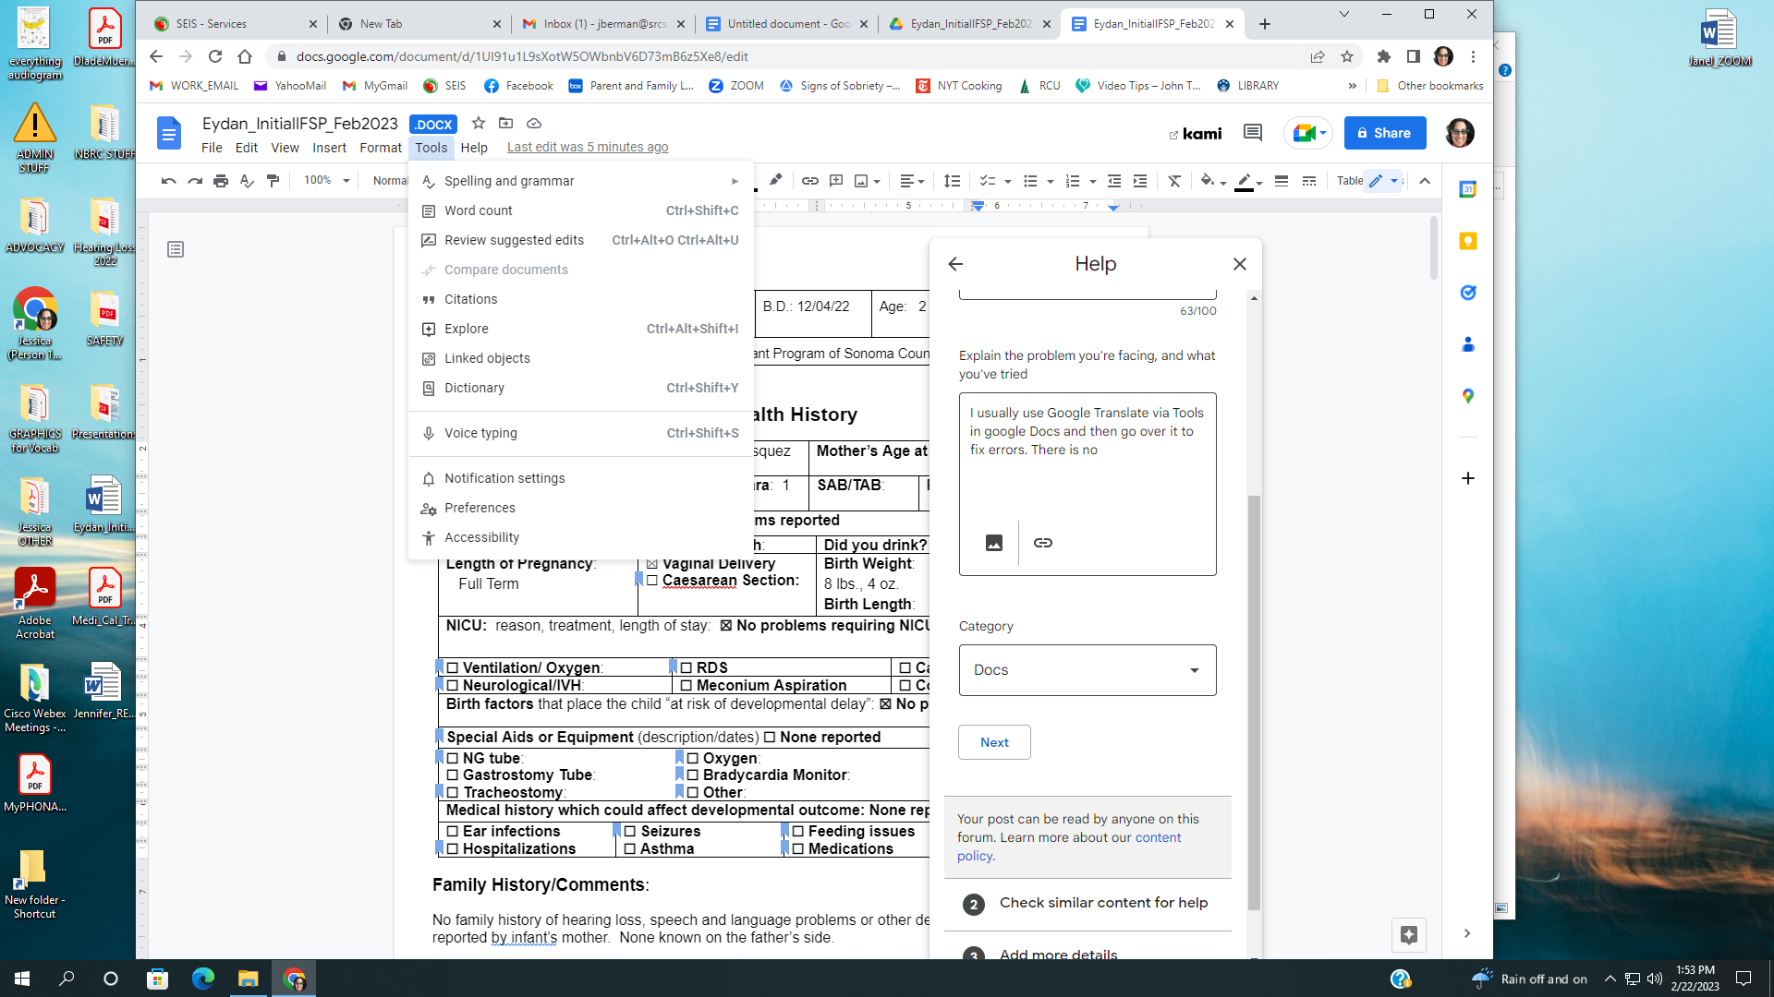Open the Google Calendar sidebar icon
The width and height of the screenshot is (1774, 997).
[1467, 190]
